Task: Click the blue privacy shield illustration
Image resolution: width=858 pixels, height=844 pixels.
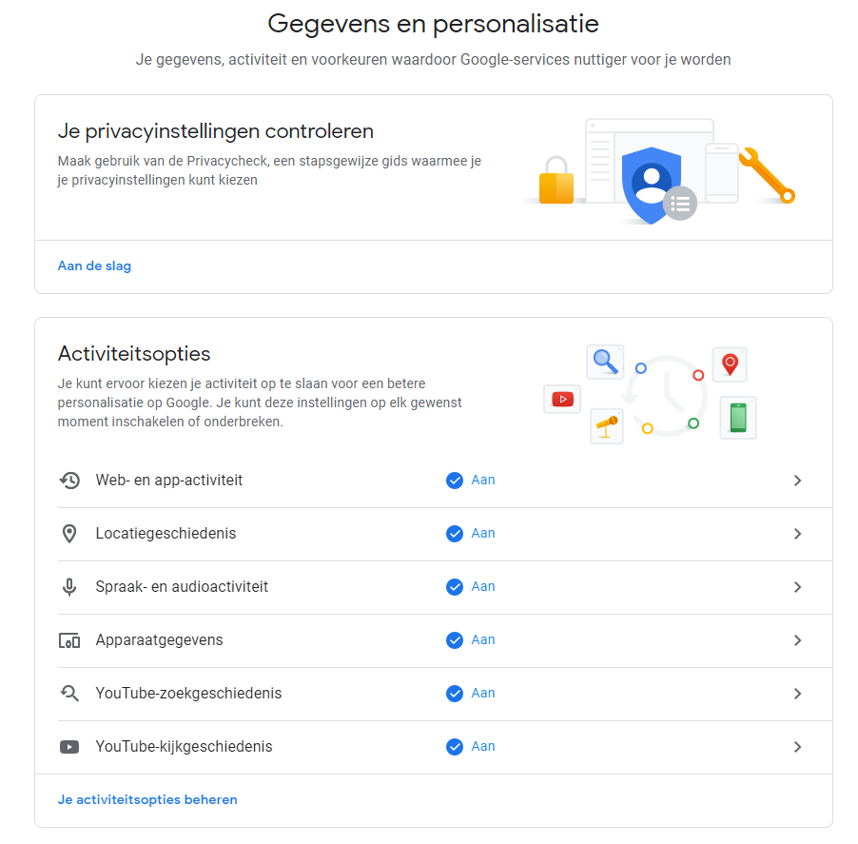Action: 650,184
